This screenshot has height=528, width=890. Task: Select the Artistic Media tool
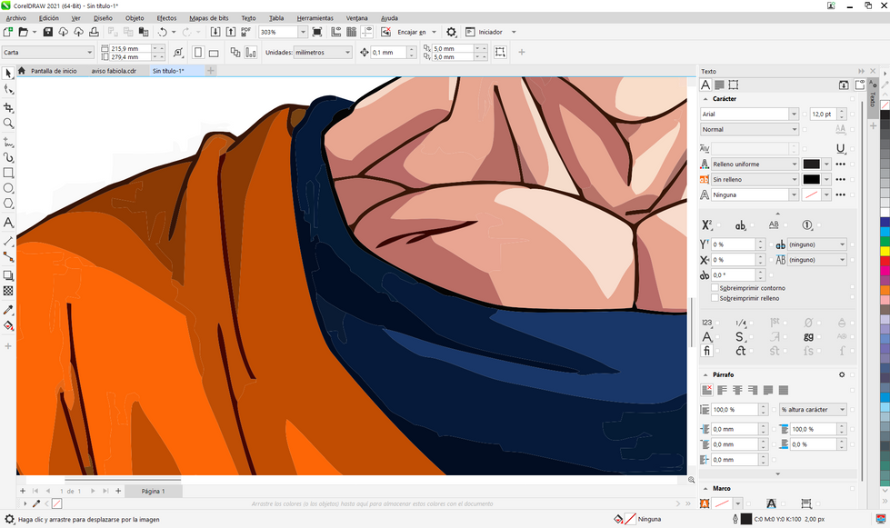point(8,157)
